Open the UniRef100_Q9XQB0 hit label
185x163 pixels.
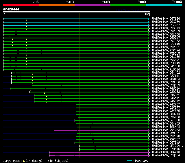click(x=166, y=22)
